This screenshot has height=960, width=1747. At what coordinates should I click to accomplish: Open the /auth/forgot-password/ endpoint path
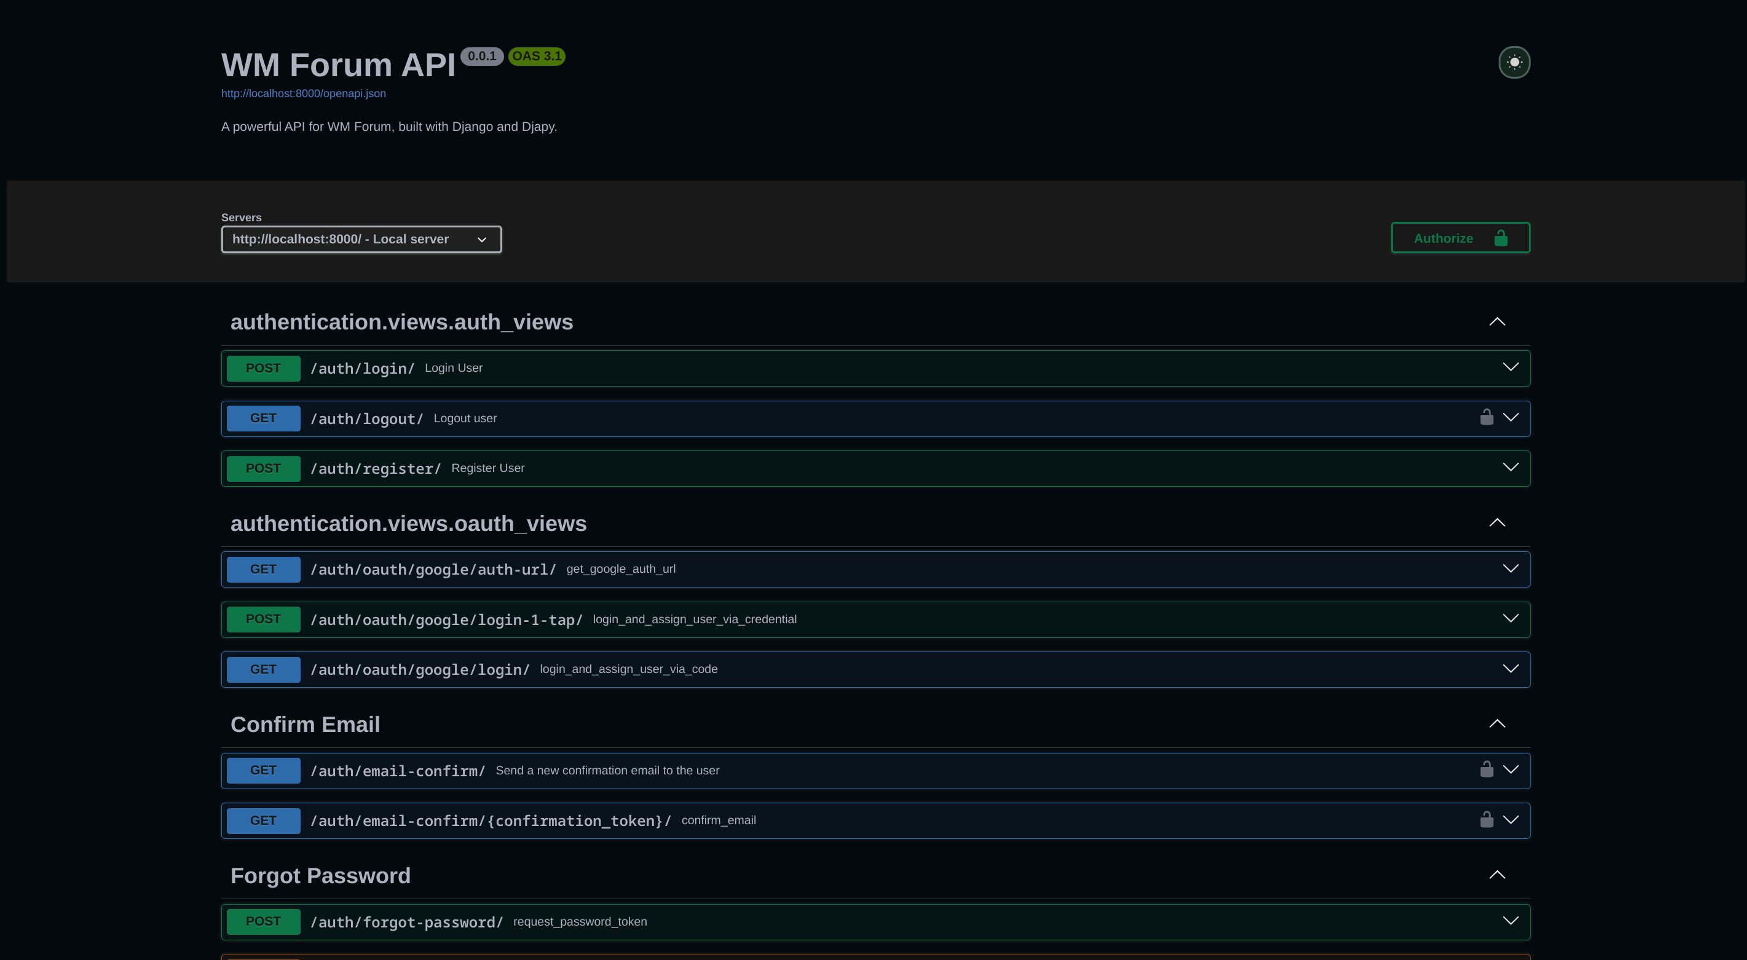[406, 922]
